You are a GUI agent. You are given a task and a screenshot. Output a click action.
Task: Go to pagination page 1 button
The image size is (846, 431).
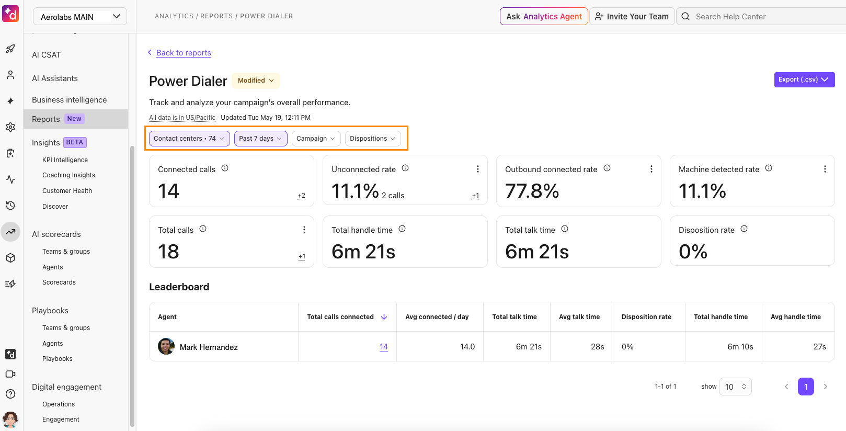[806, 387]
